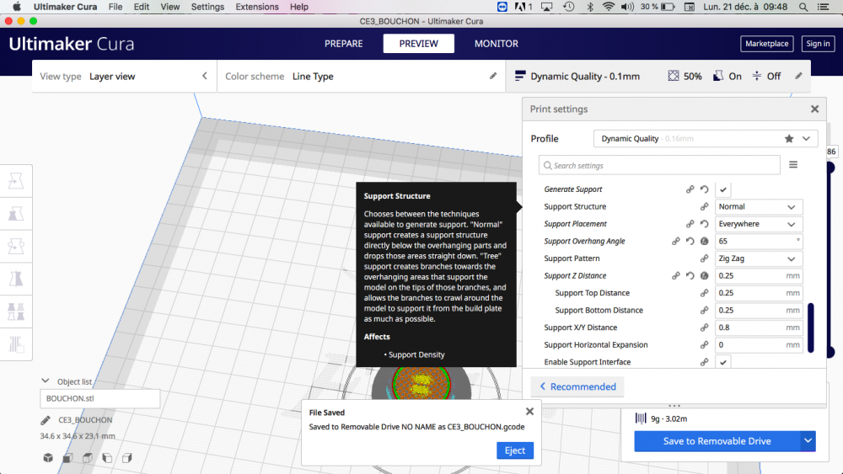This screenshot has height=474, width=843.
Task: Switch to left side view cube icon
Action: point(107,458)
